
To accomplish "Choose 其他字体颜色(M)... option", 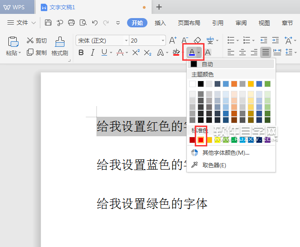I will (x=225, y=153).
